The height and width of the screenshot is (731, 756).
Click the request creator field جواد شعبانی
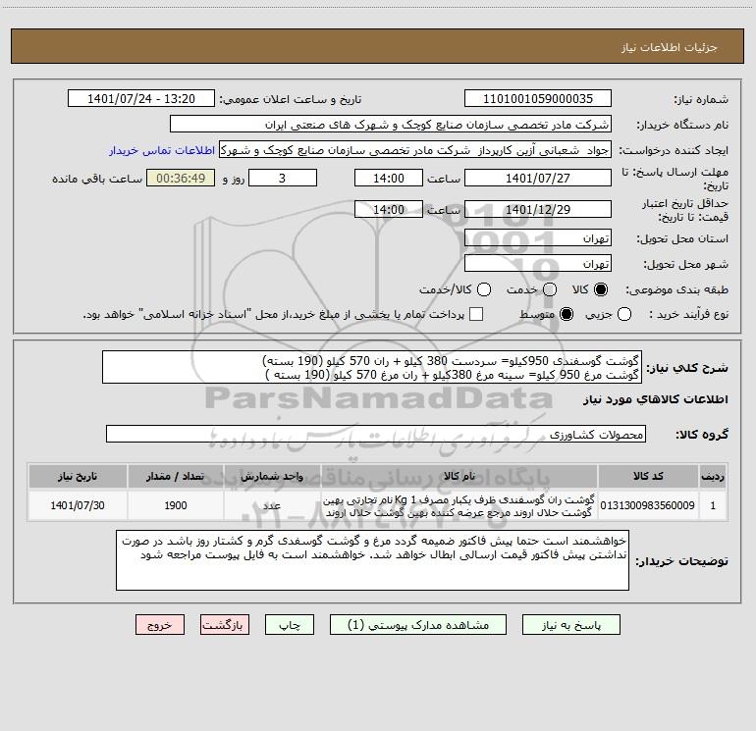[x=415, y=150]
